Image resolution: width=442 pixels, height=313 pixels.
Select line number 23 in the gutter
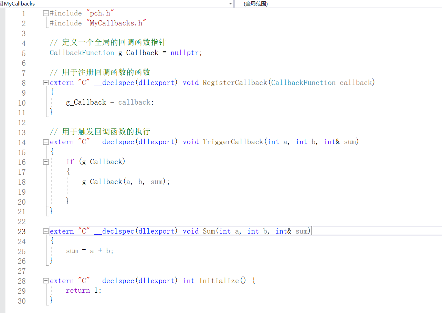(21, 231)
